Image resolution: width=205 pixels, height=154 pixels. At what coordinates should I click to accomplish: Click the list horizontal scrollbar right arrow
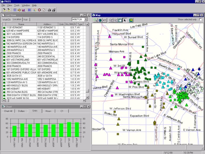click(x=84, y=100)
